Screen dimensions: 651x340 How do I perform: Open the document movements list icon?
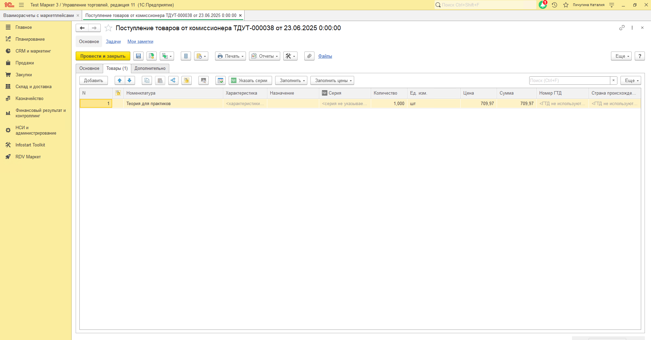tap(186, 56)
